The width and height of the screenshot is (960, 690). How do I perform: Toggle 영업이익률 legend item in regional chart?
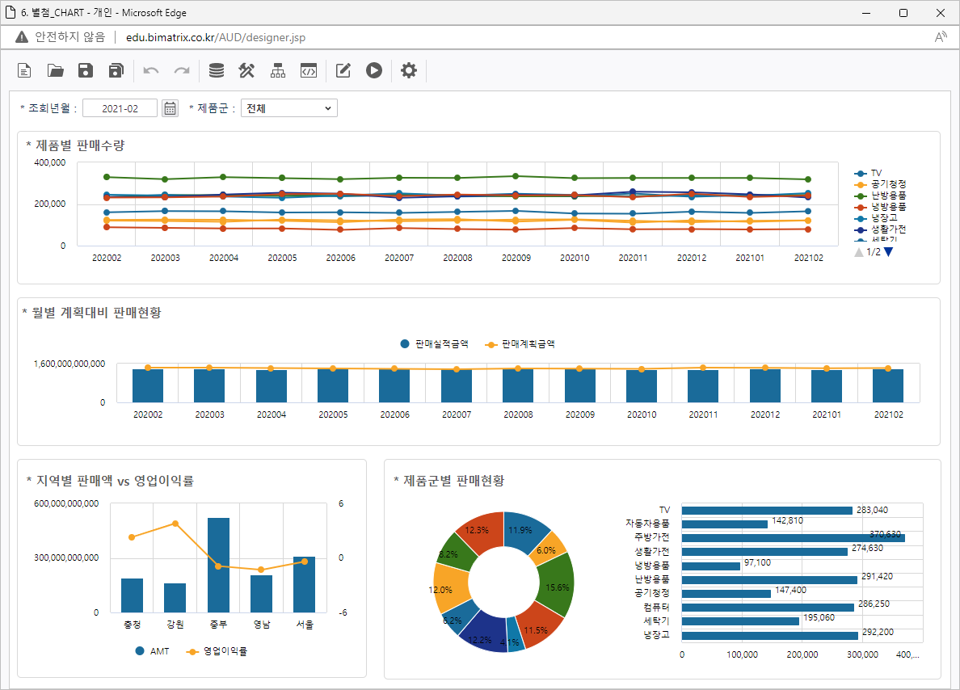tap(224, 650)
